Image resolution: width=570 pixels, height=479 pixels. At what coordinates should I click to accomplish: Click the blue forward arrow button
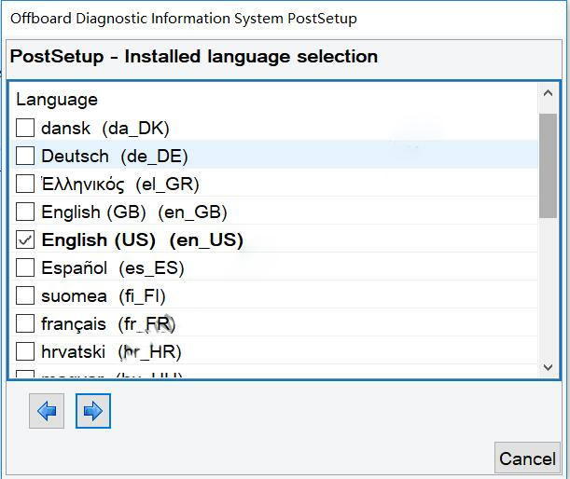[x=92, y=411]
